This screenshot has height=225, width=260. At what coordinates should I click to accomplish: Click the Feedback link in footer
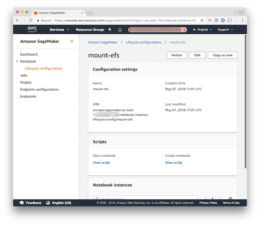tap(34, 203)
